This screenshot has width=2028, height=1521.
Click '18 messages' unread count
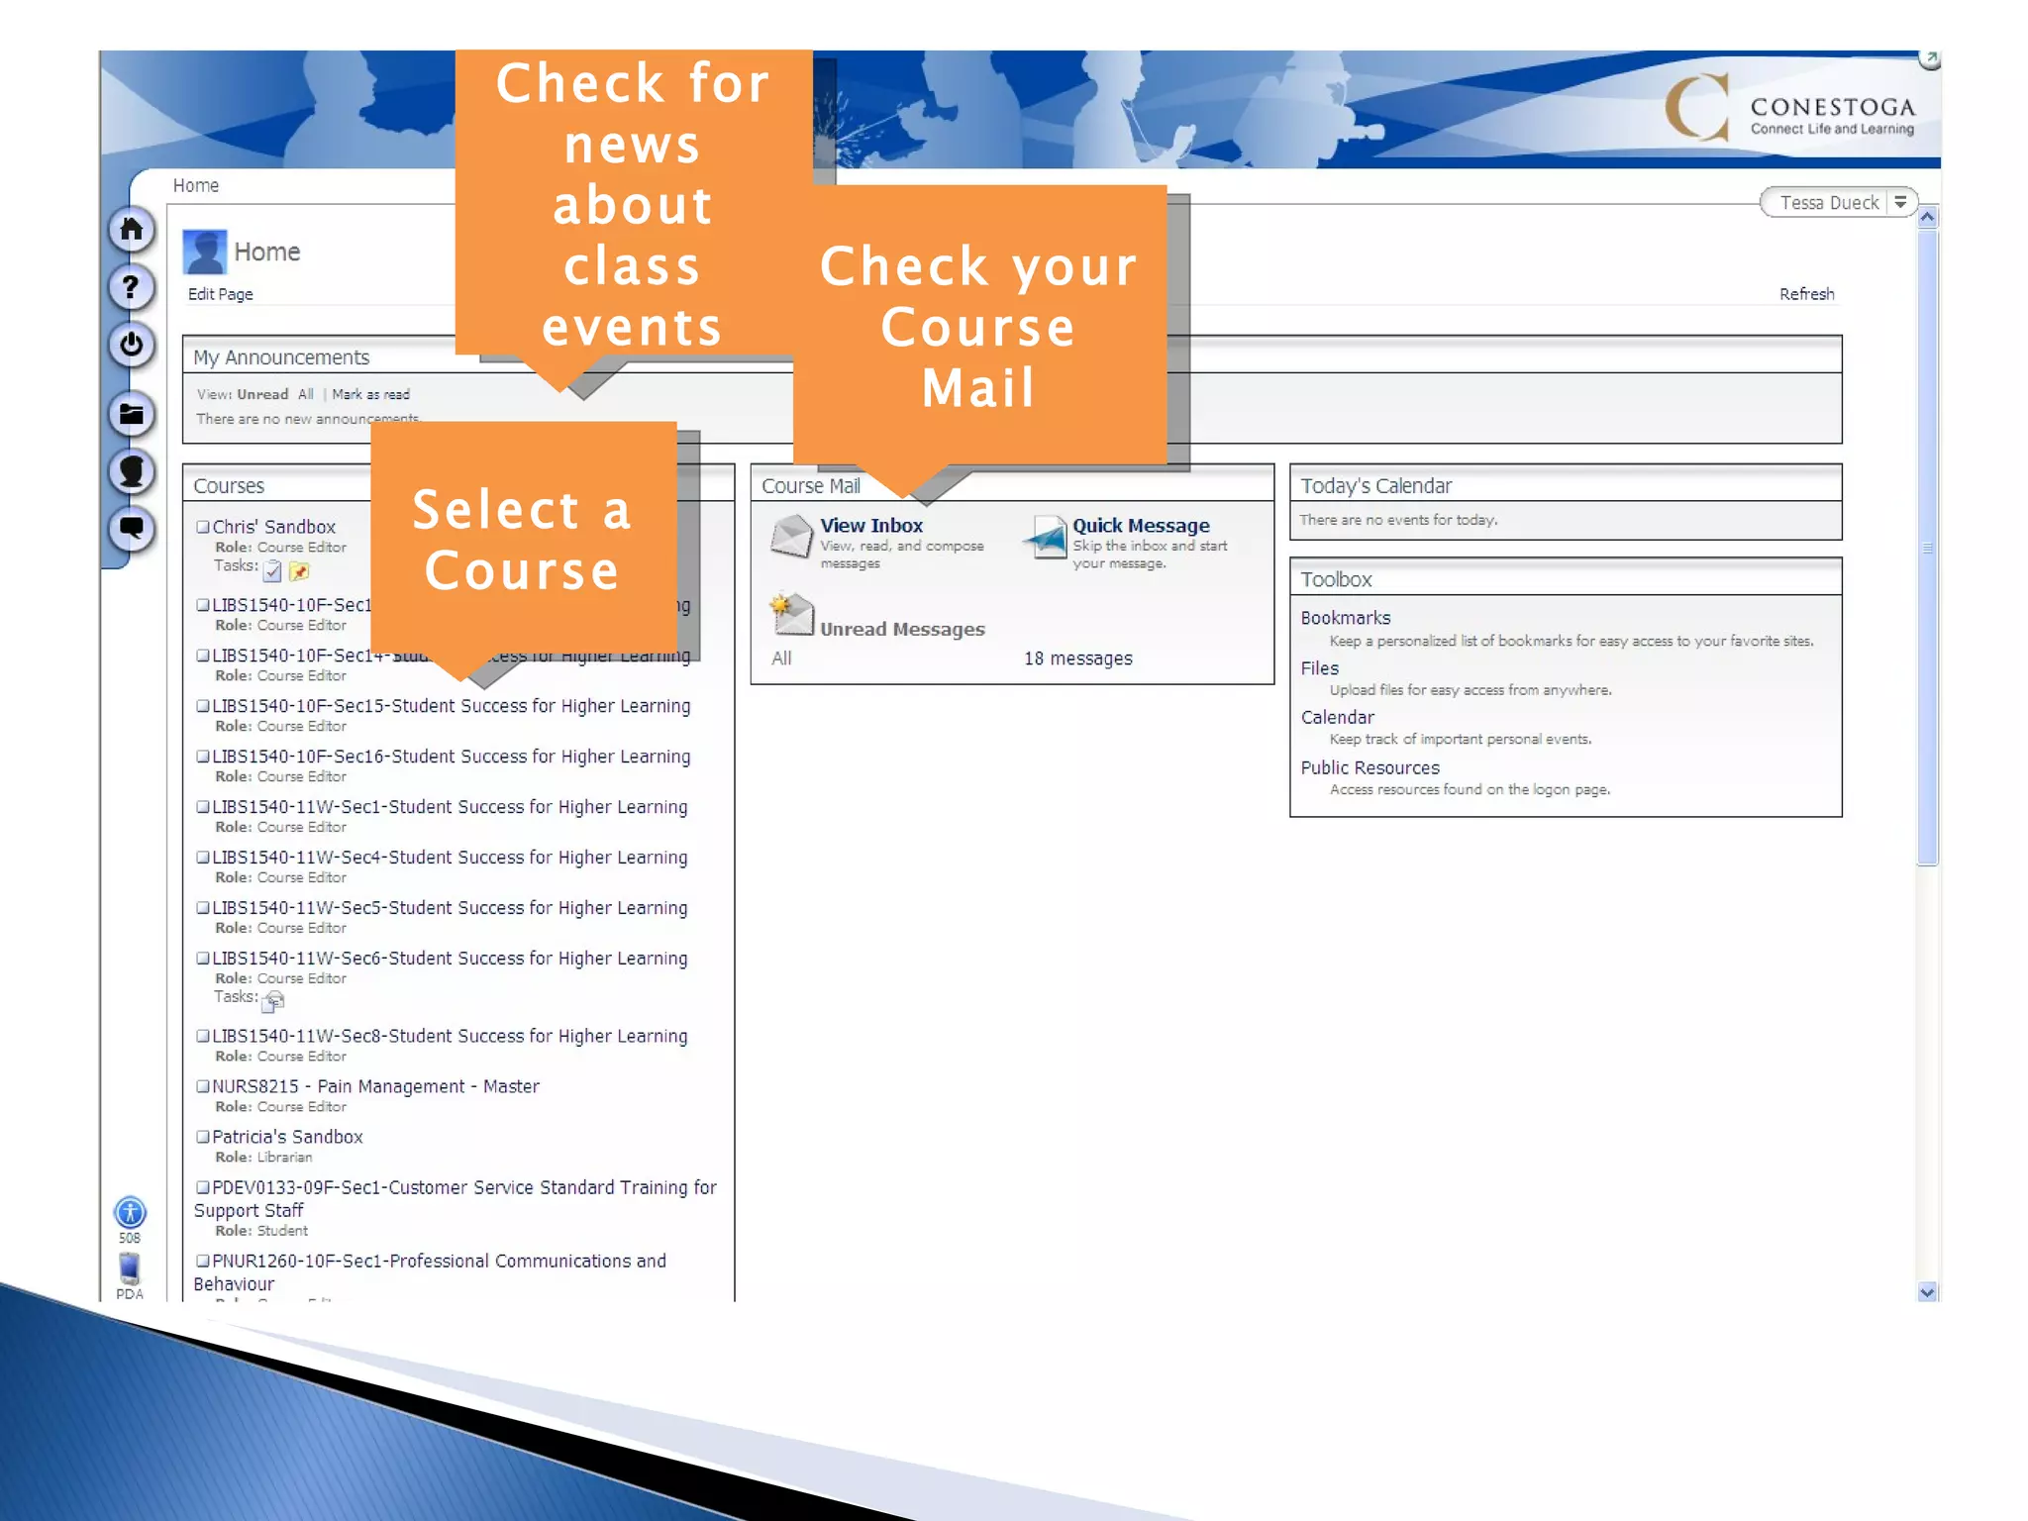coord(1078,659)
